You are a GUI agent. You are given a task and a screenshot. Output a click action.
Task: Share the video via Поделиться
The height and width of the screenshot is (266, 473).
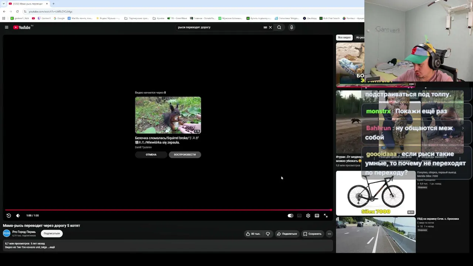287,234
